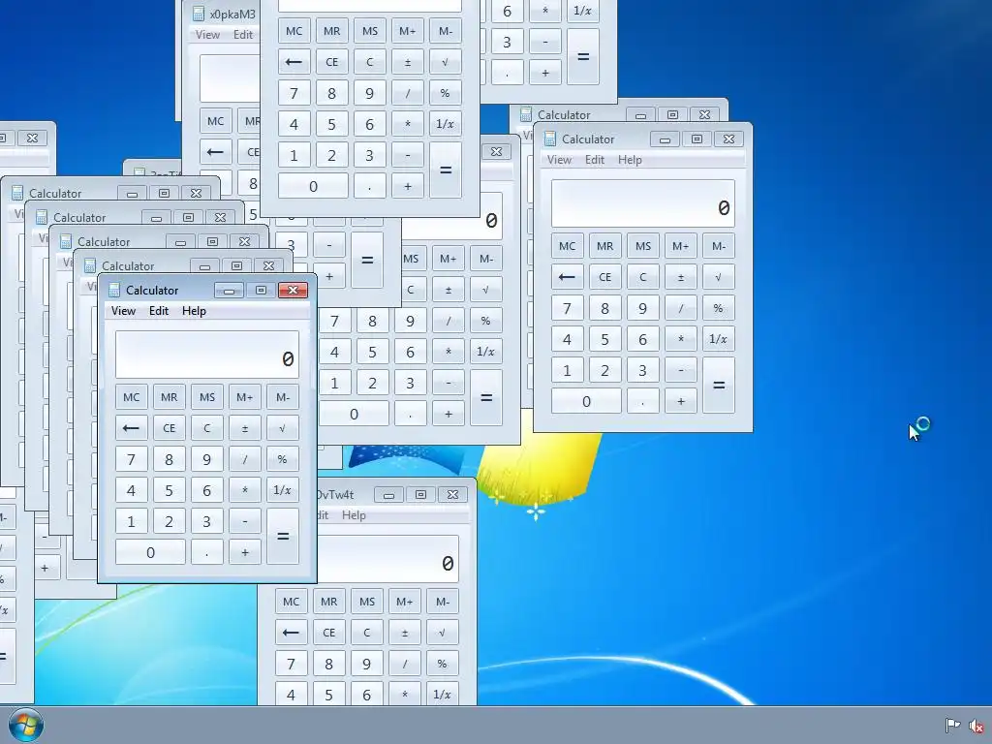Click backspace arrow in the right-side Calculator window
This screenshot has height=744, width=992.
coord(567,277)
